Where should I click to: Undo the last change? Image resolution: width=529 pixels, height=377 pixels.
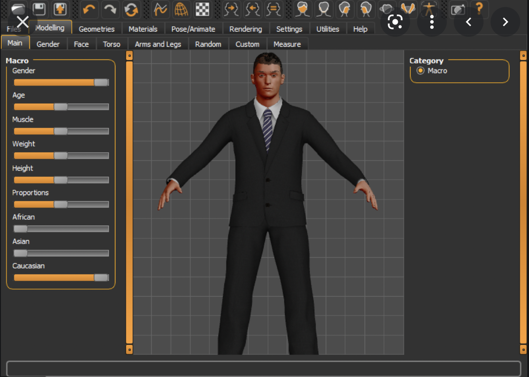89,9
